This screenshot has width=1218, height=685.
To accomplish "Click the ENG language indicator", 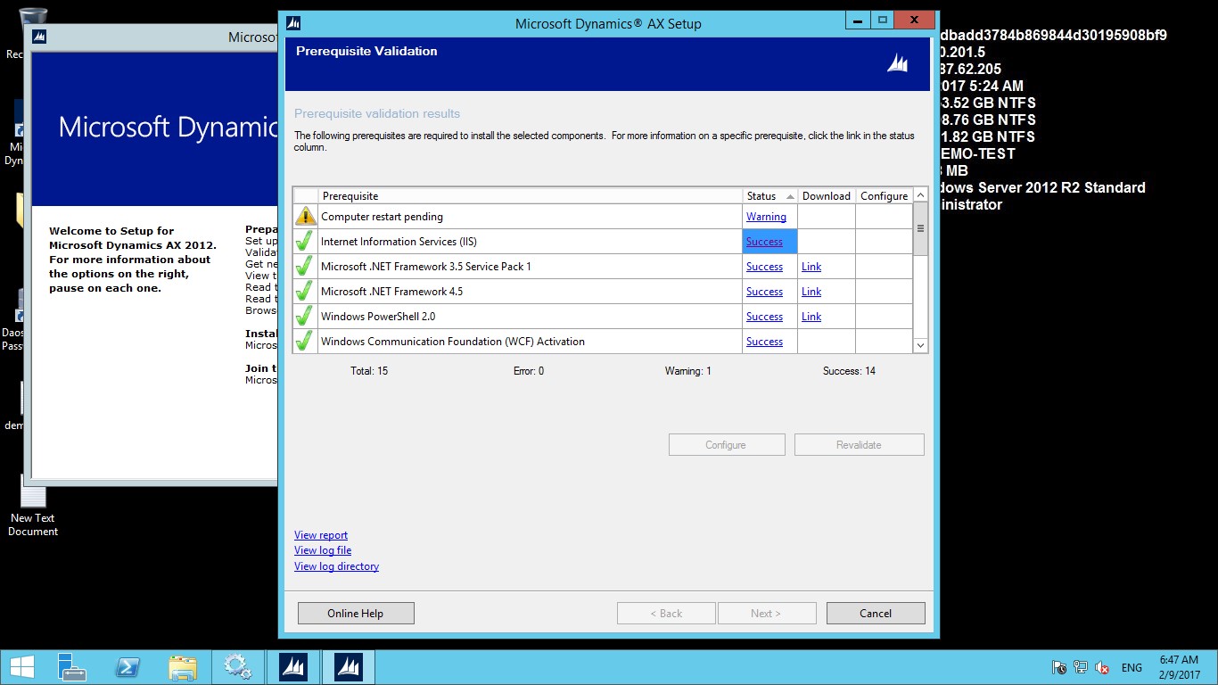I will point(1132,667).
